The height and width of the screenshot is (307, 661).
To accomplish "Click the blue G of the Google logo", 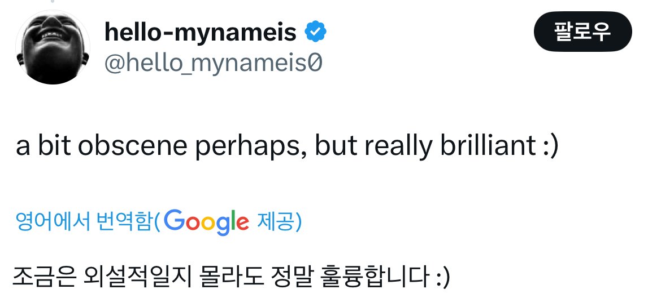I will coord(177,221).
